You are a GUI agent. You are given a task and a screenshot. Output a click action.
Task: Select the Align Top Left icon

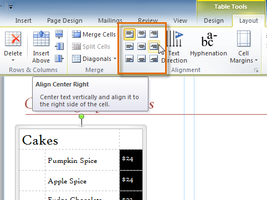point(129,34)
